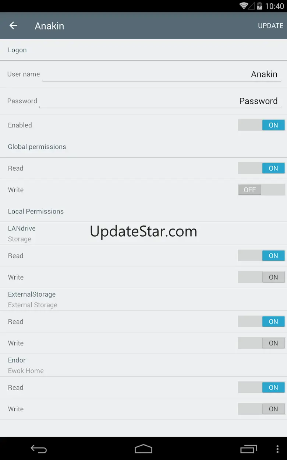Open the navigation bar overflow menu

coord(277,449)
